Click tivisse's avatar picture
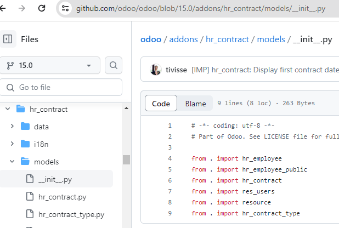Image resolution: width=339 pixels, height=228 pixels. click(156, 70)
